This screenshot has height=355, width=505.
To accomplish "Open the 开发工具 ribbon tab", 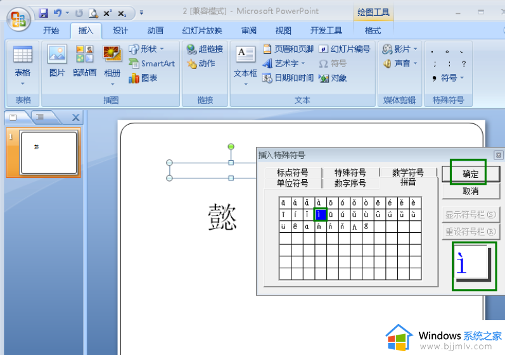I will 326,30.
